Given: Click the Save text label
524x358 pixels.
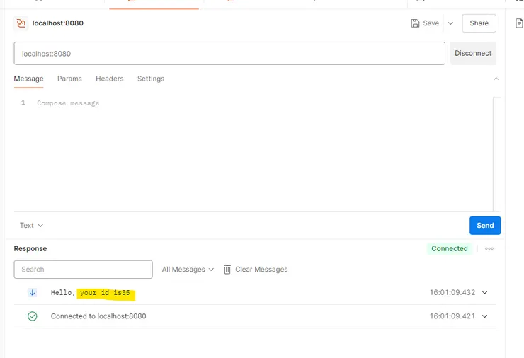Looking at the screenshot, I should click(431, 23).
